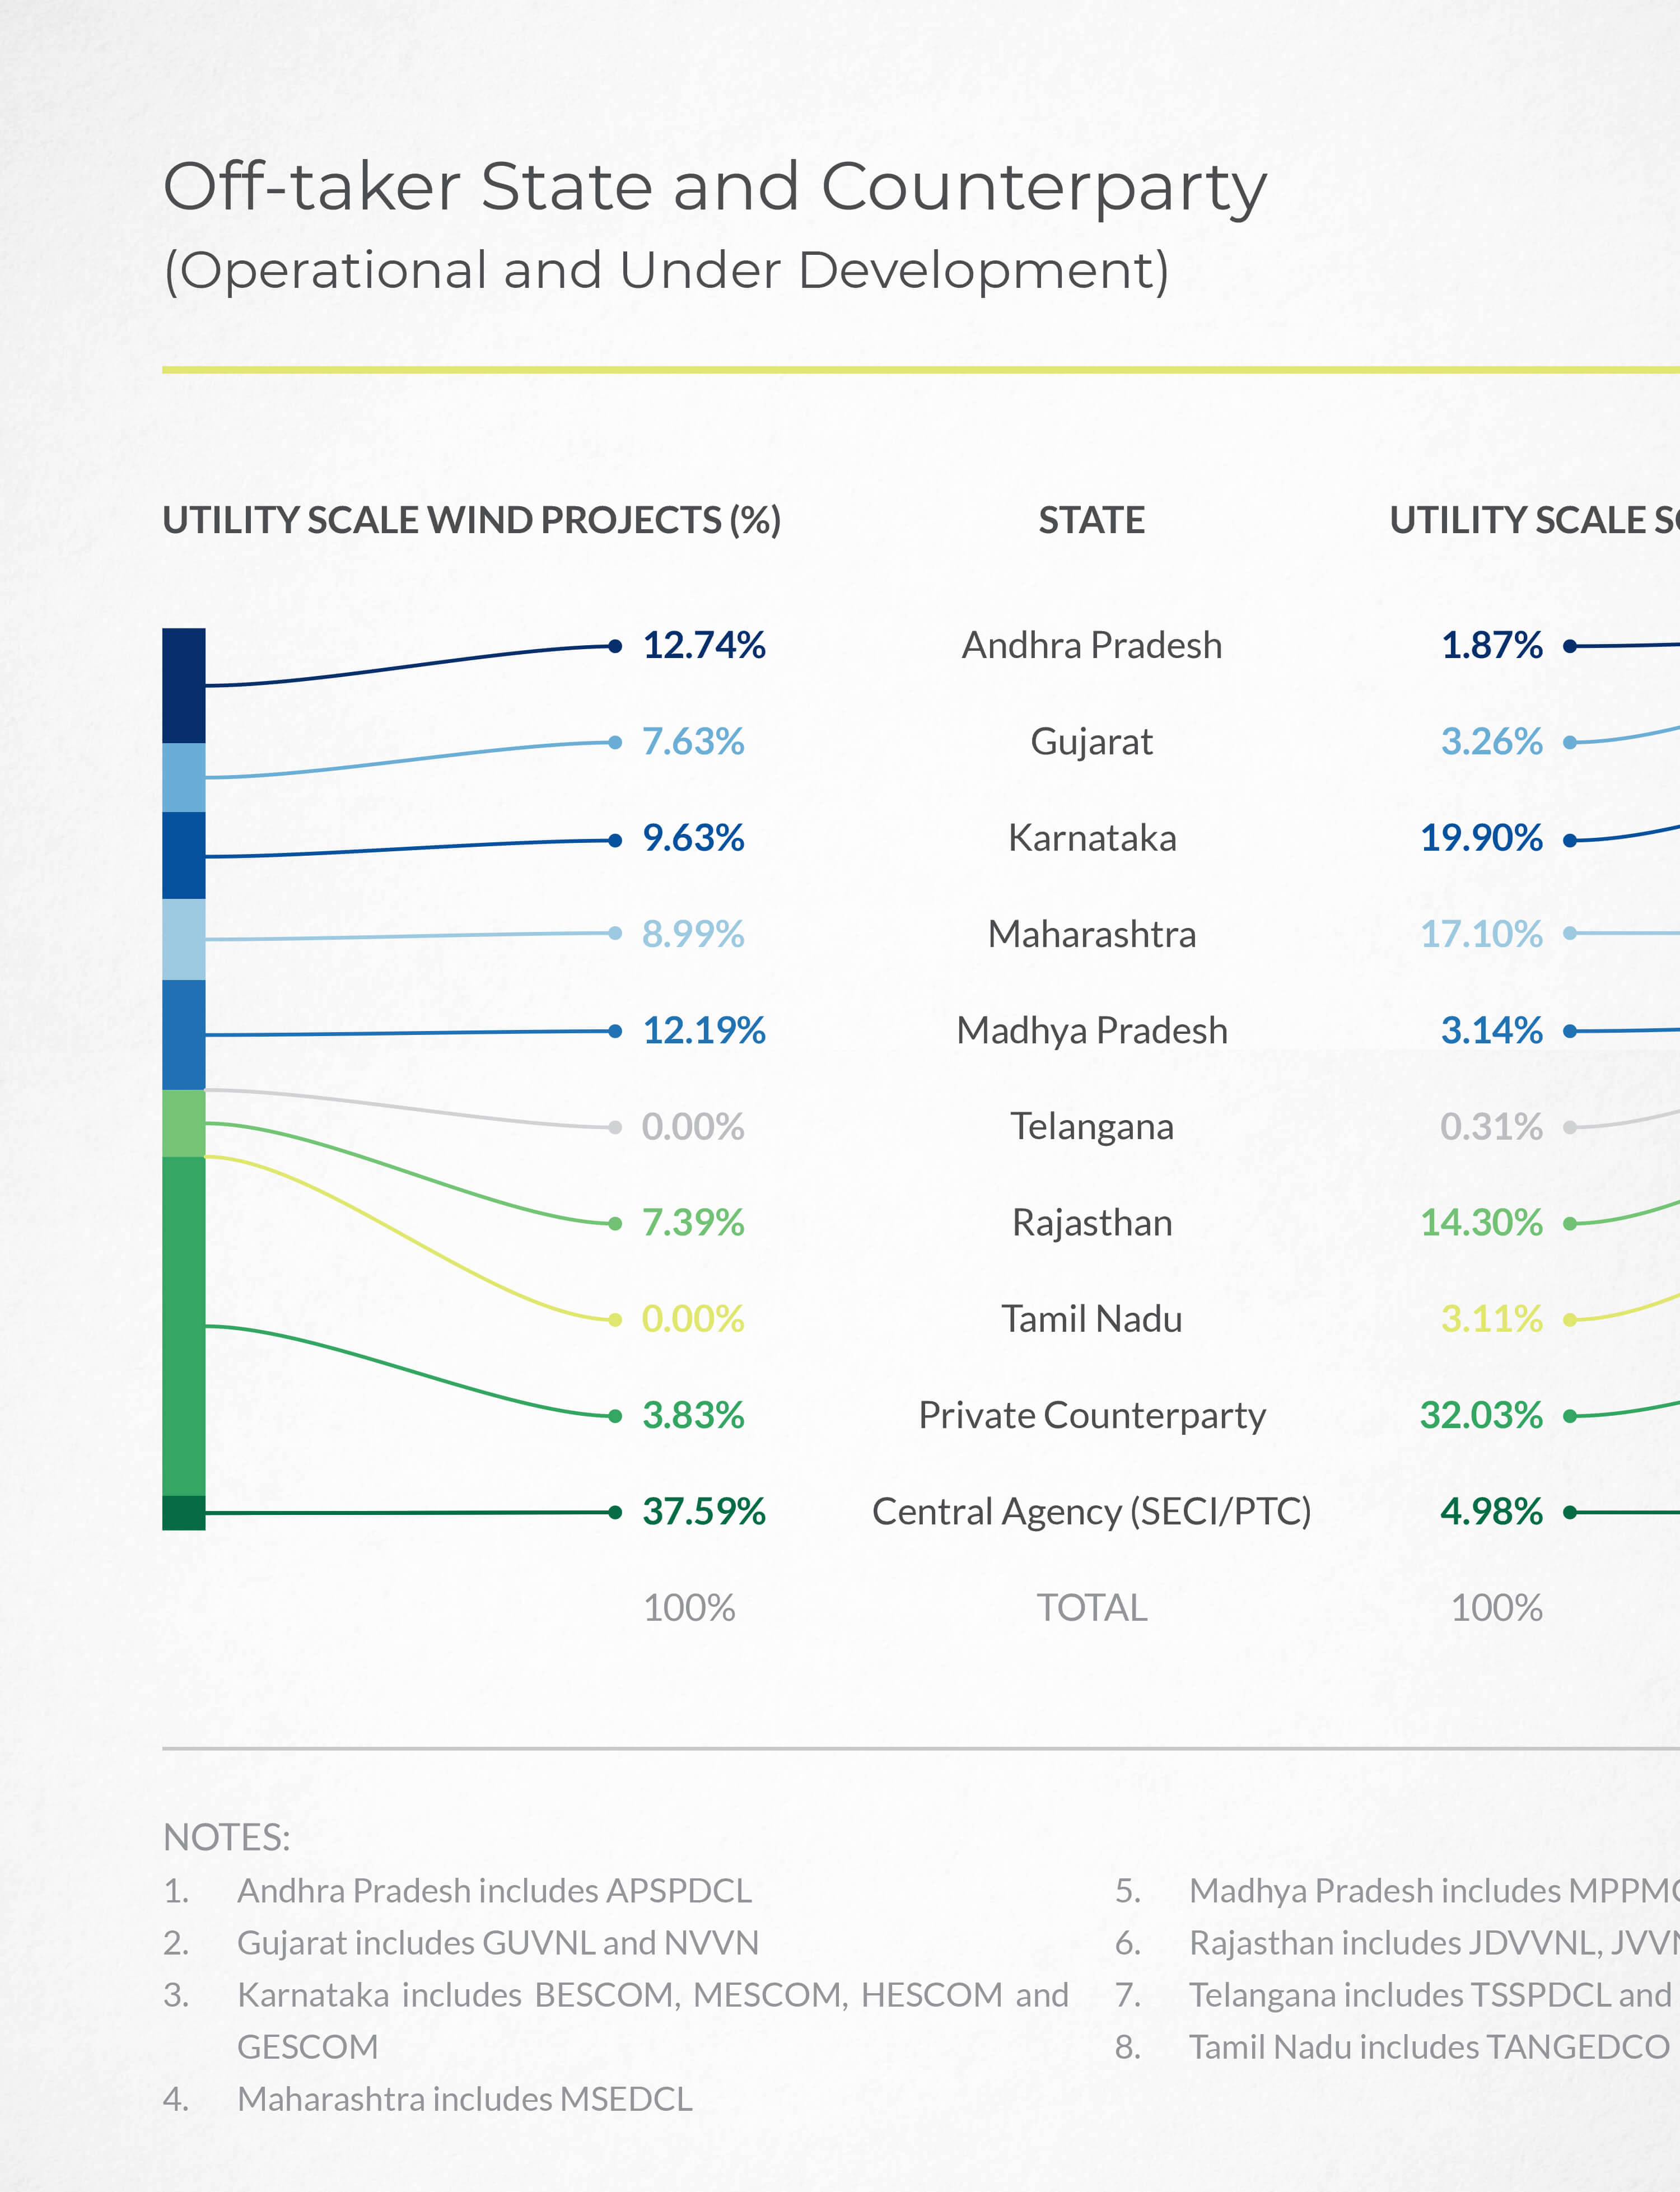Click the 12.74% wind percentage value
This screenshot has width=1680, height=2192.
click(x=704, y=645)
